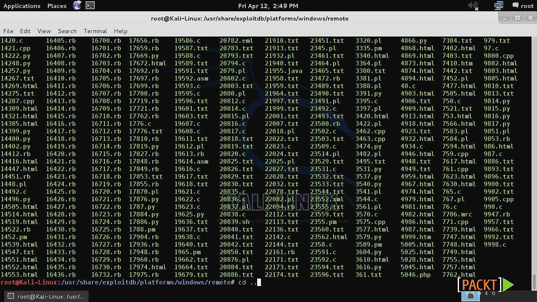Open the Search menu of the terminal
The width and height of the screenshot is (537, 302).
point(67,31)
